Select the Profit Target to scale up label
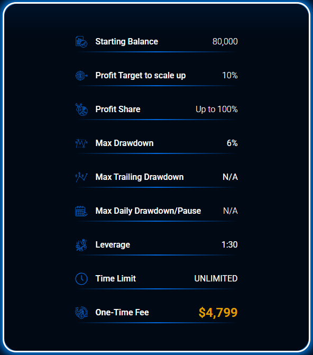 tap(141, 76)
